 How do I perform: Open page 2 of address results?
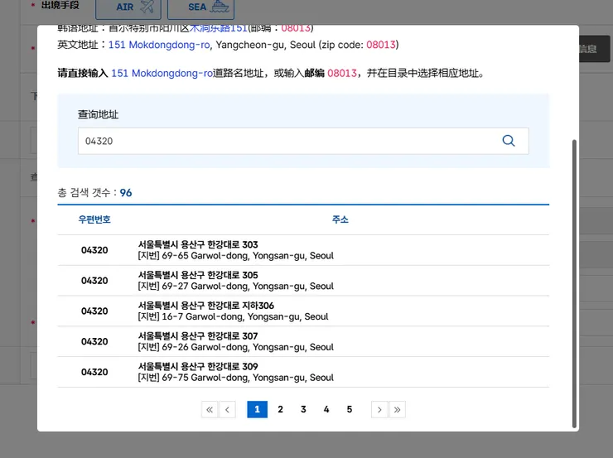(280, 409)
